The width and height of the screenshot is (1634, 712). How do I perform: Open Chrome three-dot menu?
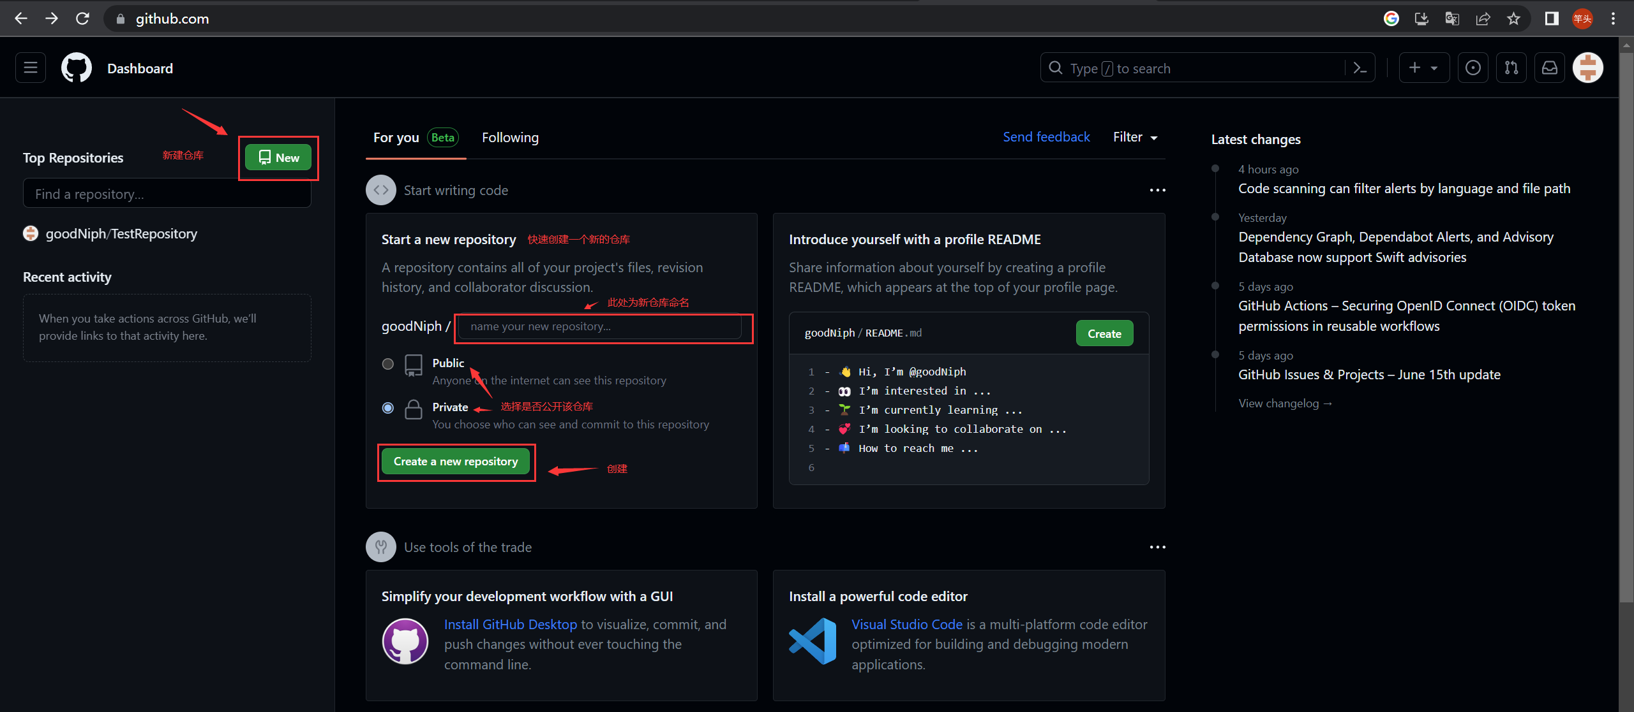coord(1613,18)
